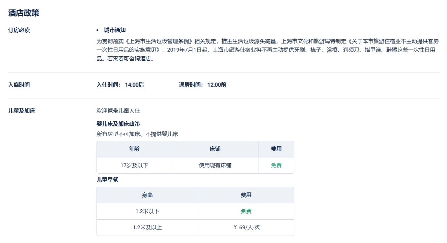Select the 入离时间 section label
447x243 pixels.
coord(19,85)
